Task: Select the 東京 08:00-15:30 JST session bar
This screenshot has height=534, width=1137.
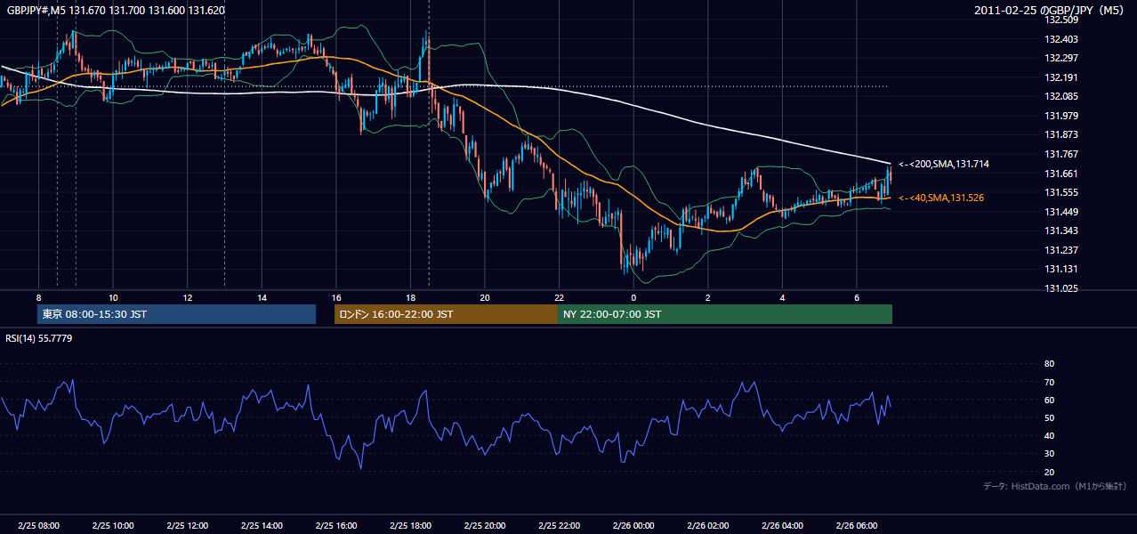Action: click(x=176, y=314)
